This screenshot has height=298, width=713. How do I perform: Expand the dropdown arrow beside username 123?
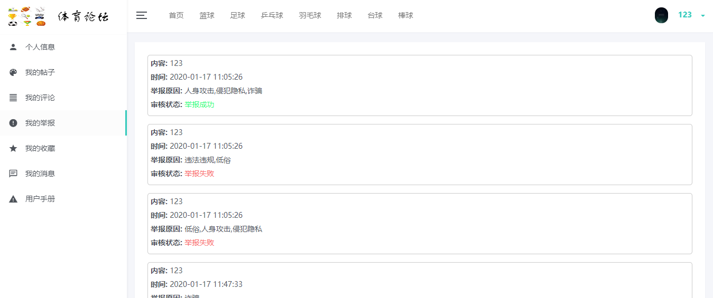pos(703,16)
